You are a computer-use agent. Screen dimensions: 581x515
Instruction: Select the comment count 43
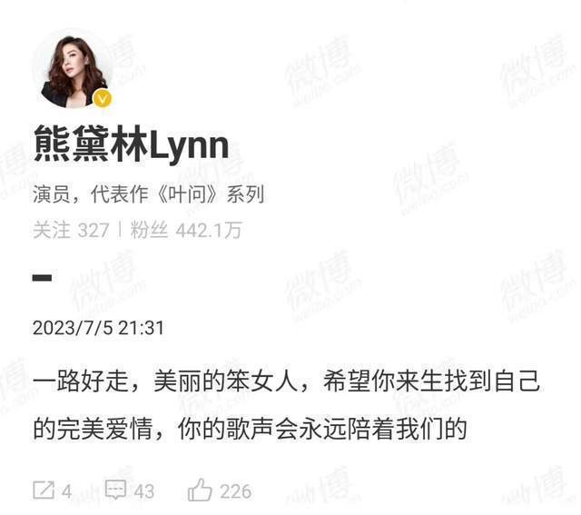click(x=144, y=492)
